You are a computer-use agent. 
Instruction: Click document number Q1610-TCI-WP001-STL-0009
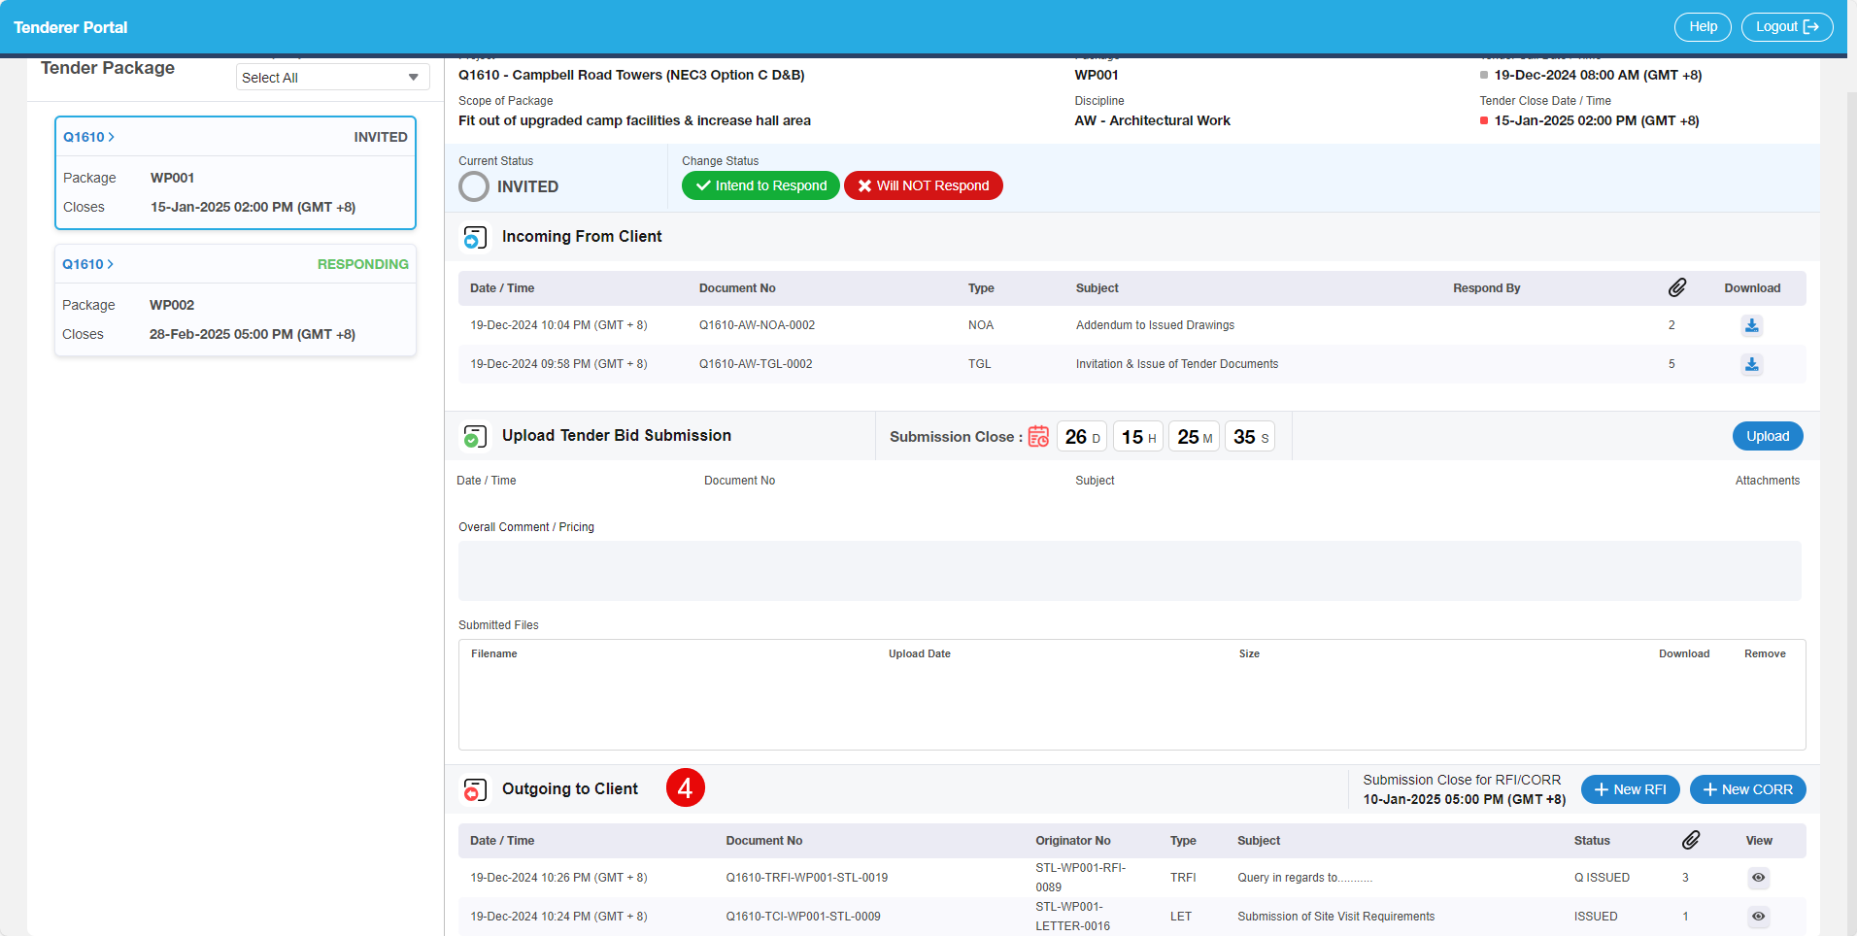803,917
